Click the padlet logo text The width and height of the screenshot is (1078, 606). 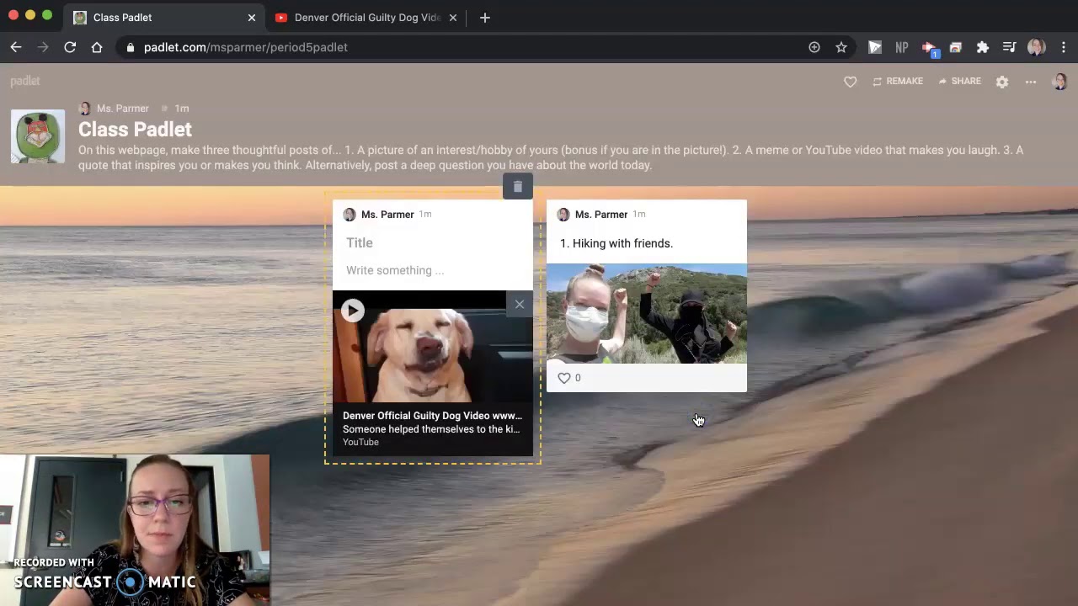pos(25,81)
